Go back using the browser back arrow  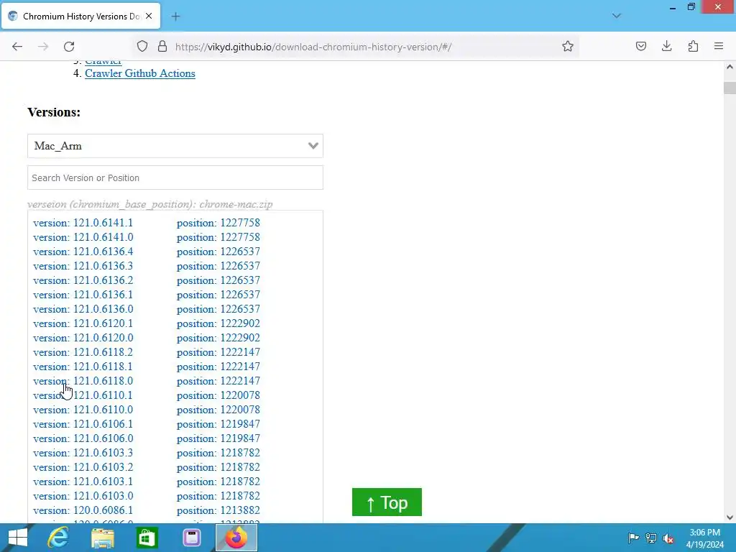point(17,47)
